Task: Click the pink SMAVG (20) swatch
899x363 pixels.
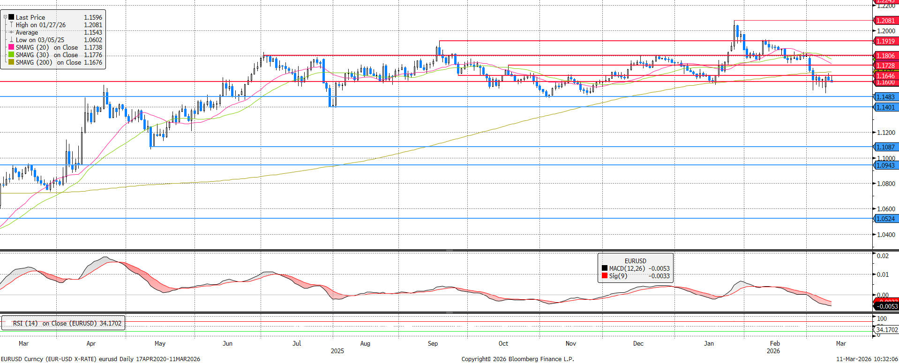Action: tap(11, 47)
